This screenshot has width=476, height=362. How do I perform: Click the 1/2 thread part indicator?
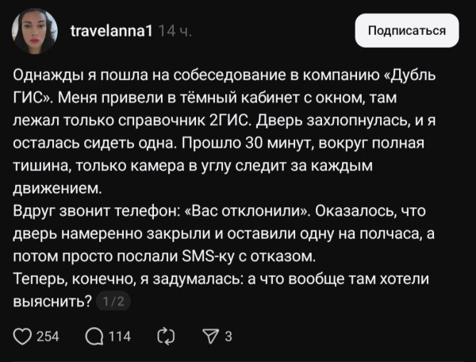(113, 302)
